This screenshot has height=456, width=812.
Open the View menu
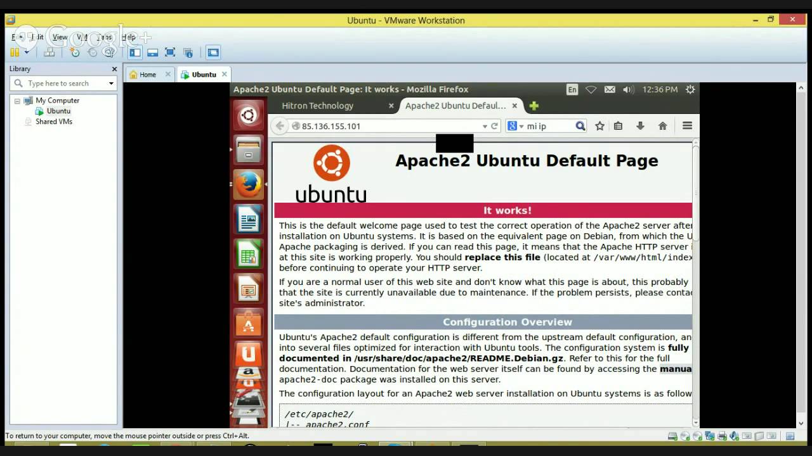60,37
